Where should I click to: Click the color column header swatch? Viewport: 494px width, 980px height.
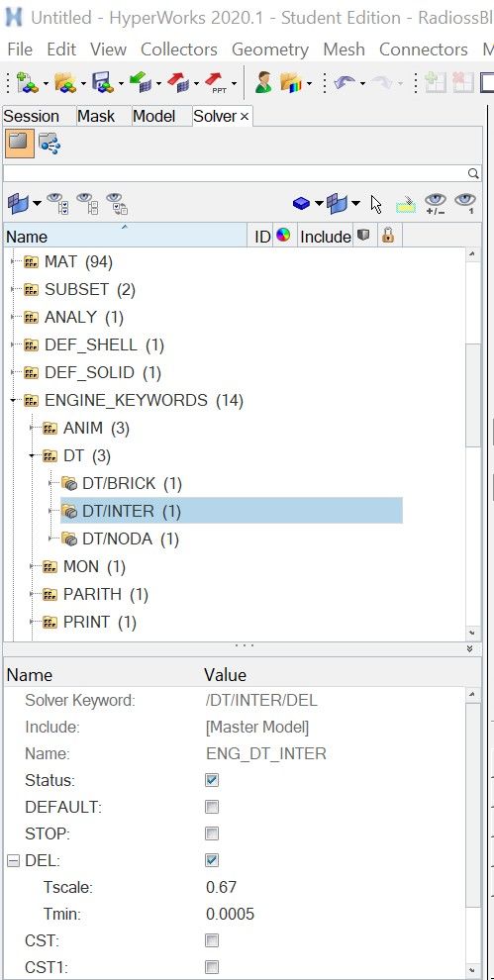coord(283,236)
